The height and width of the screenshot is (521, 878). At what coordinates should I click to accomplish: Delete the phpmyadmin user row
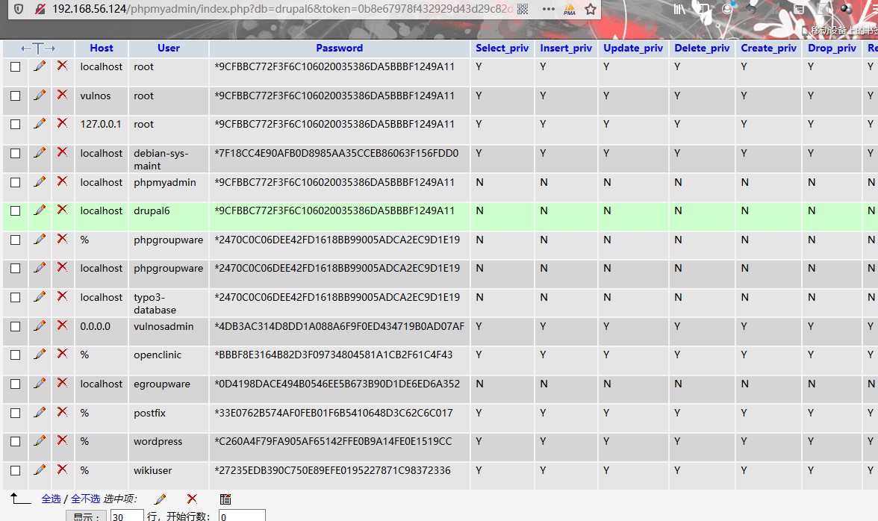point(62,182)
